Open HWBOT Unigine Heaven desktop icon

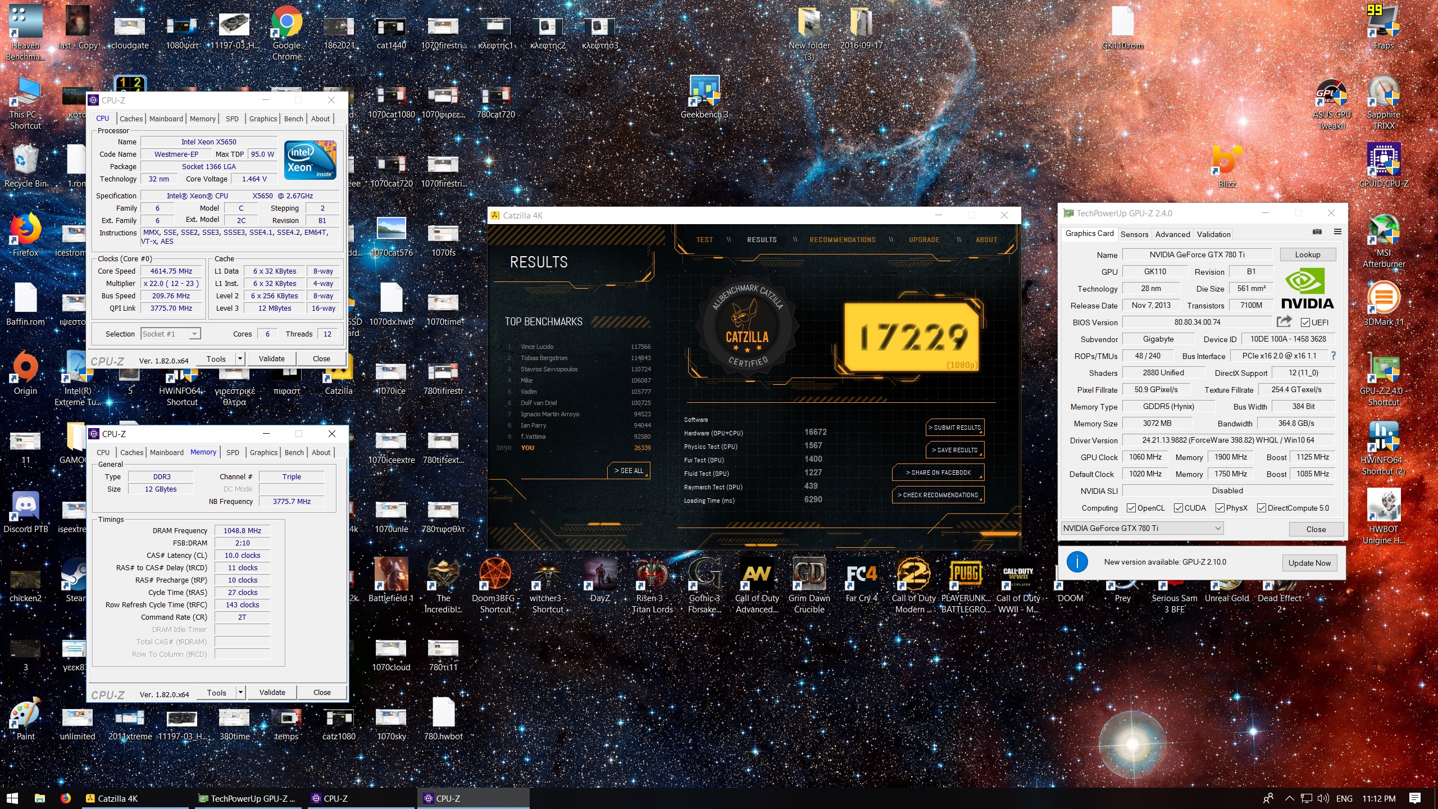(1384, 517)
